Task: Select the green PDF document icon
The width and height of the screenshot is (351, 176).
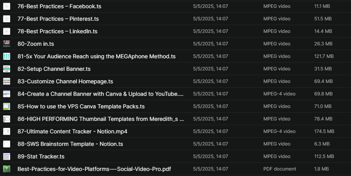Action: (x=7, y=169)
